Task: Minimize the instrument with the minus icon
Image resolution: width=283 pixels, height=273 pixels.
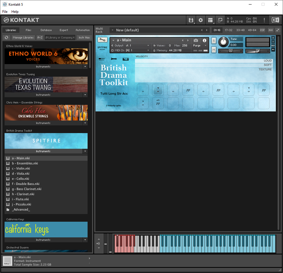Action: coord(273,42)
